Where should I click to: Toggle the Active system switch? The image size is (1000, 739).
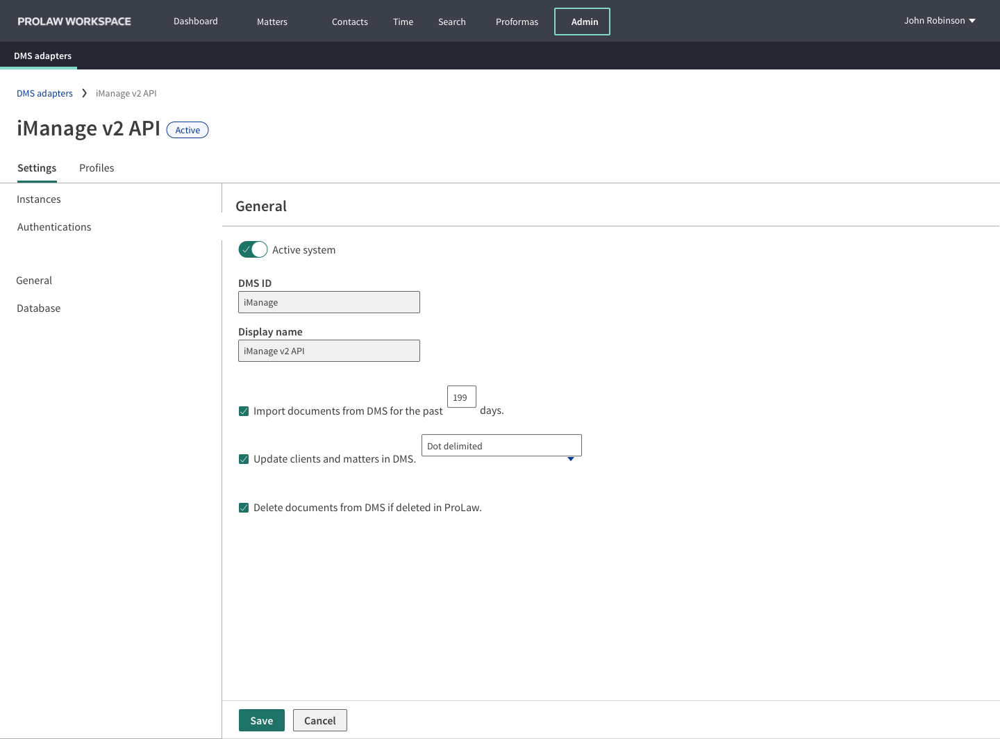(253, 249)
